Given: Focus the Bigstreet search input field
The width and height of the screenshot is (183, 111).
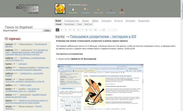Looking at the screenshot, I should pos(23,31).
